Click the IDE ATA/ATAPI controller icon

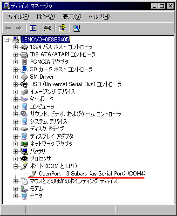coord(24,54)
